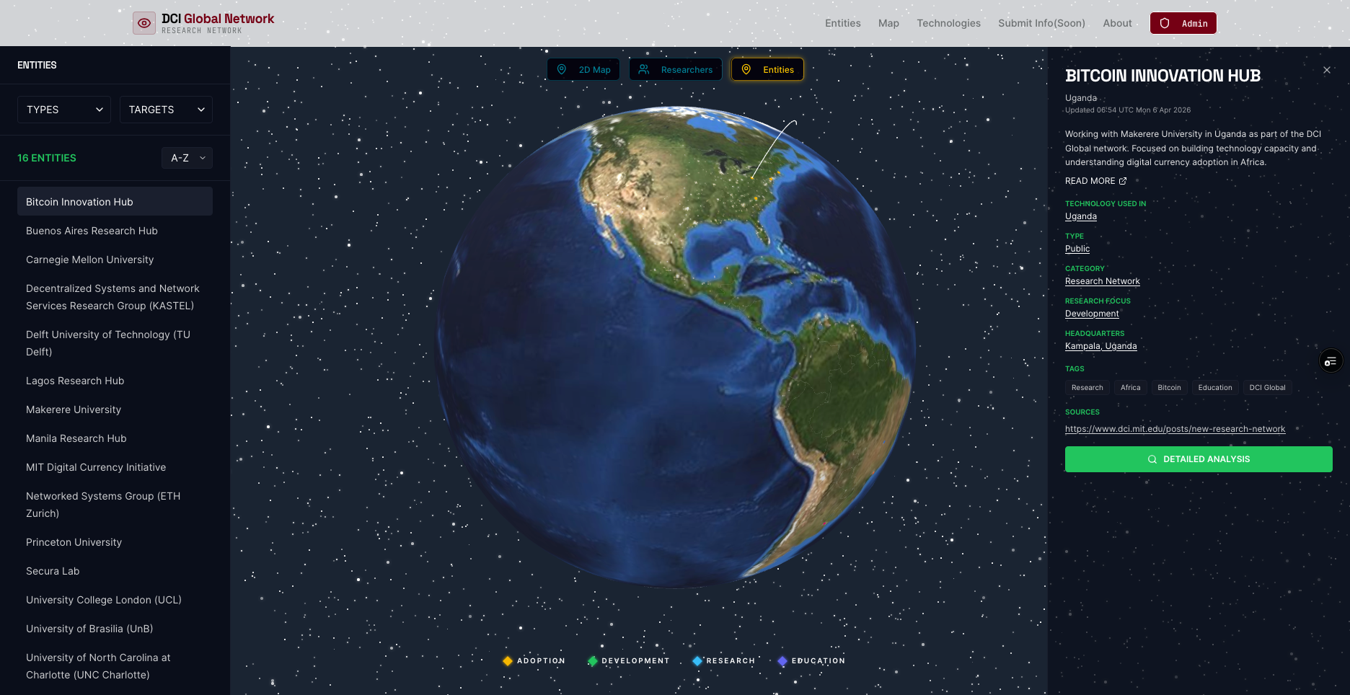Screen dimensions: 1350x695
Task: Toggle the Researchers view on
Action: 676,69
